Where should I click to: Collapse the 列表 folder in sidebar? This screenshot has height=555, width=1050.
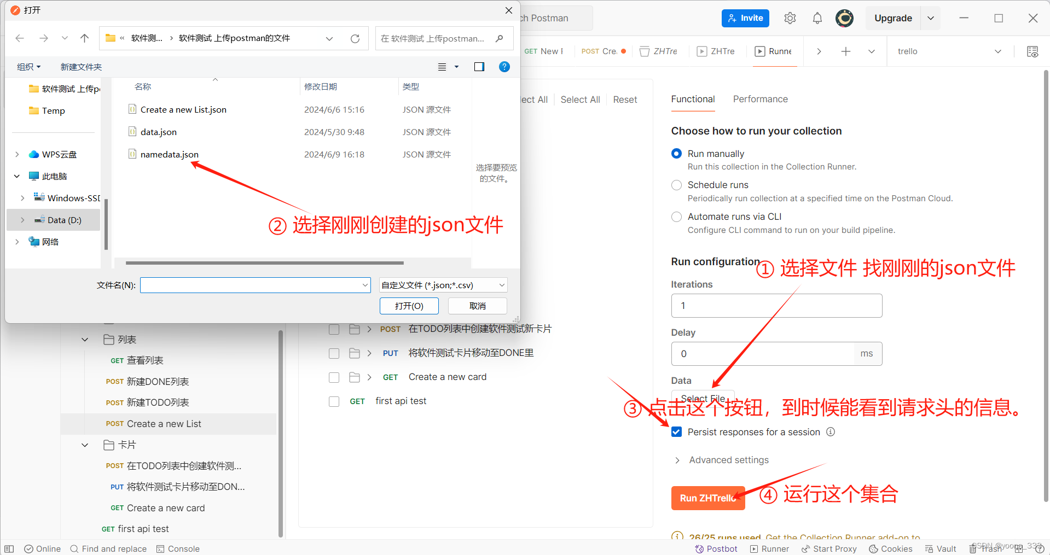(85, 340)
